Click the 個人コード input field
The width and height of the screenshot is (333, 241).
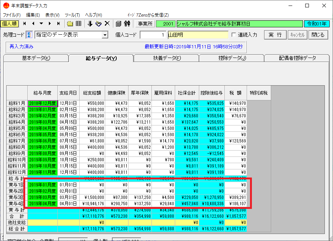(153, 35)
